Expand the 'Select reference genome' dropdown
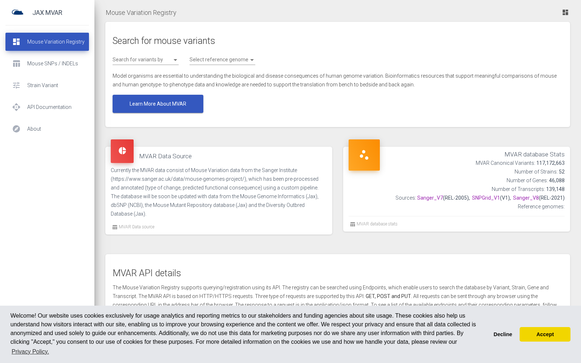581x363 pixels. (x=222, y=60)
